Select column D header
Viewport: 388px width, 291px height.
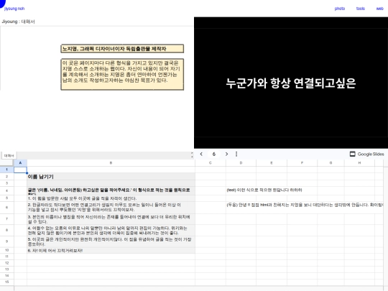point(241,163)
